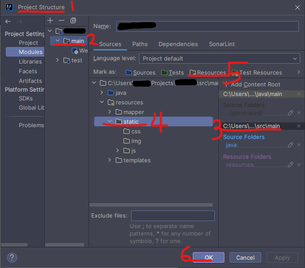The width and height of the screenshot is (305, 268).
Task: Open the Paths tab
Action: [140, 44]
